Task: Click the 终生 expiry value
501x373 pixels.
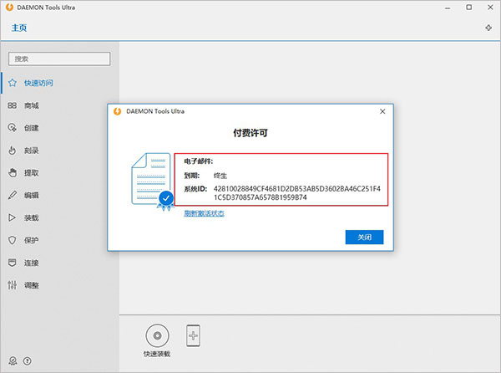Action: pyautogui.click(x=220, y=176)
